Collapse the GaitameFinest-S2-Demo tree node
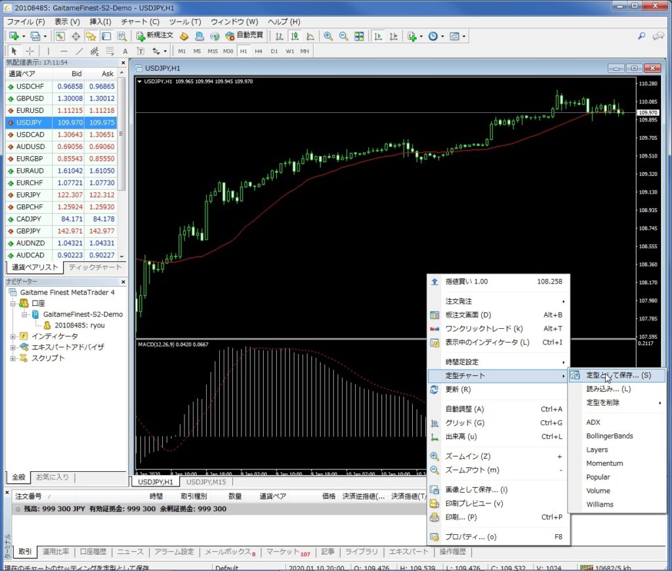The width and height of the screenshot is (672, 571). [24, 314]
